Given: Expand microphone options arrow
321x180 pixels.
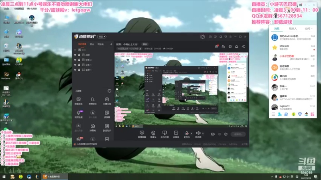Looking at the screenshot, I should pyautogui.click(x=191, y=134).
